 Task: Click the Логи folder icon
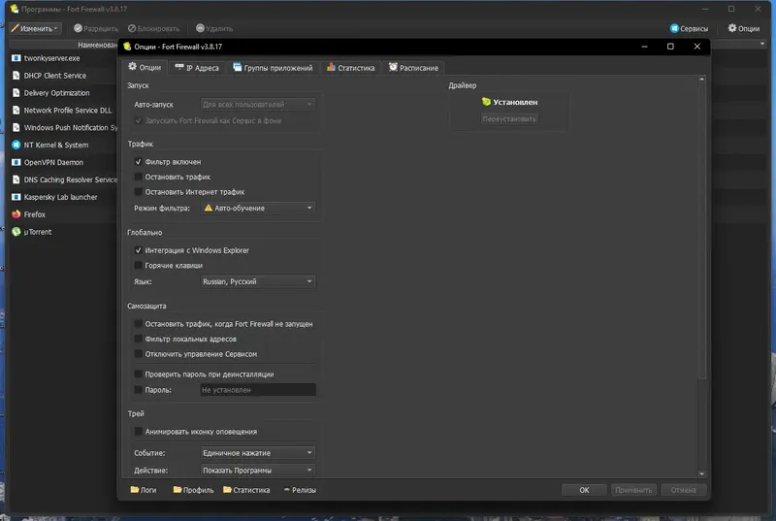coord(134,489)
